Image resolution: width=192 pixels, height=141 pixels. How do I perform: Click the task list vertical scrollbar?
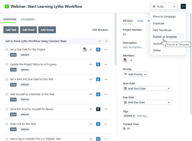click(115, 39)
